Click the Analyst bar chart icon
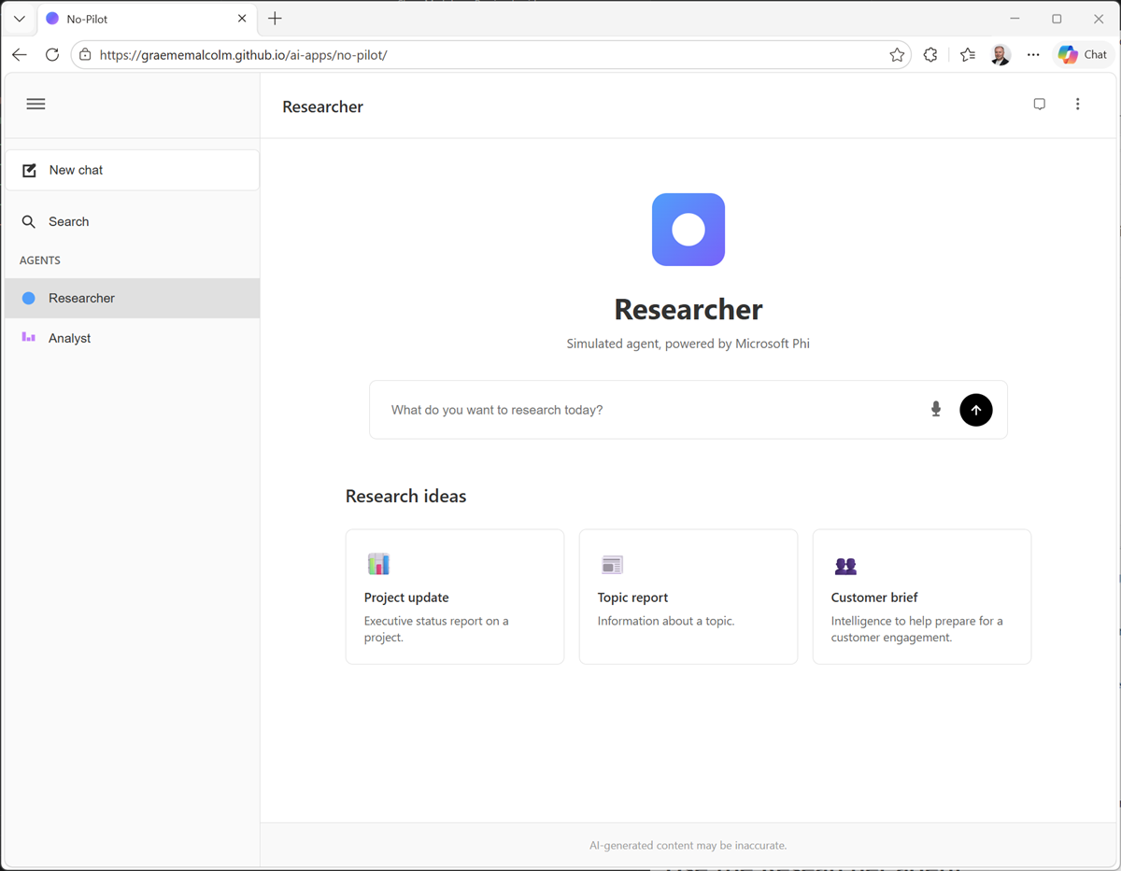Viewport: 1121px width, 871px height. point(29,338)
